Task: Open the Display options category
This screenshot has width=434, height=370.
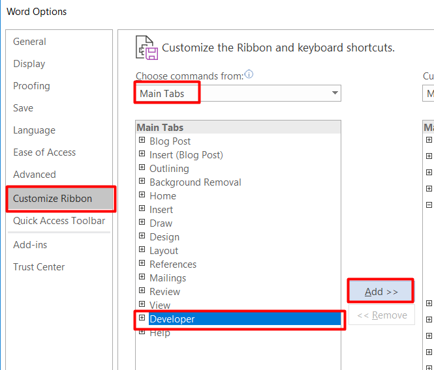Action: [29, 64]
